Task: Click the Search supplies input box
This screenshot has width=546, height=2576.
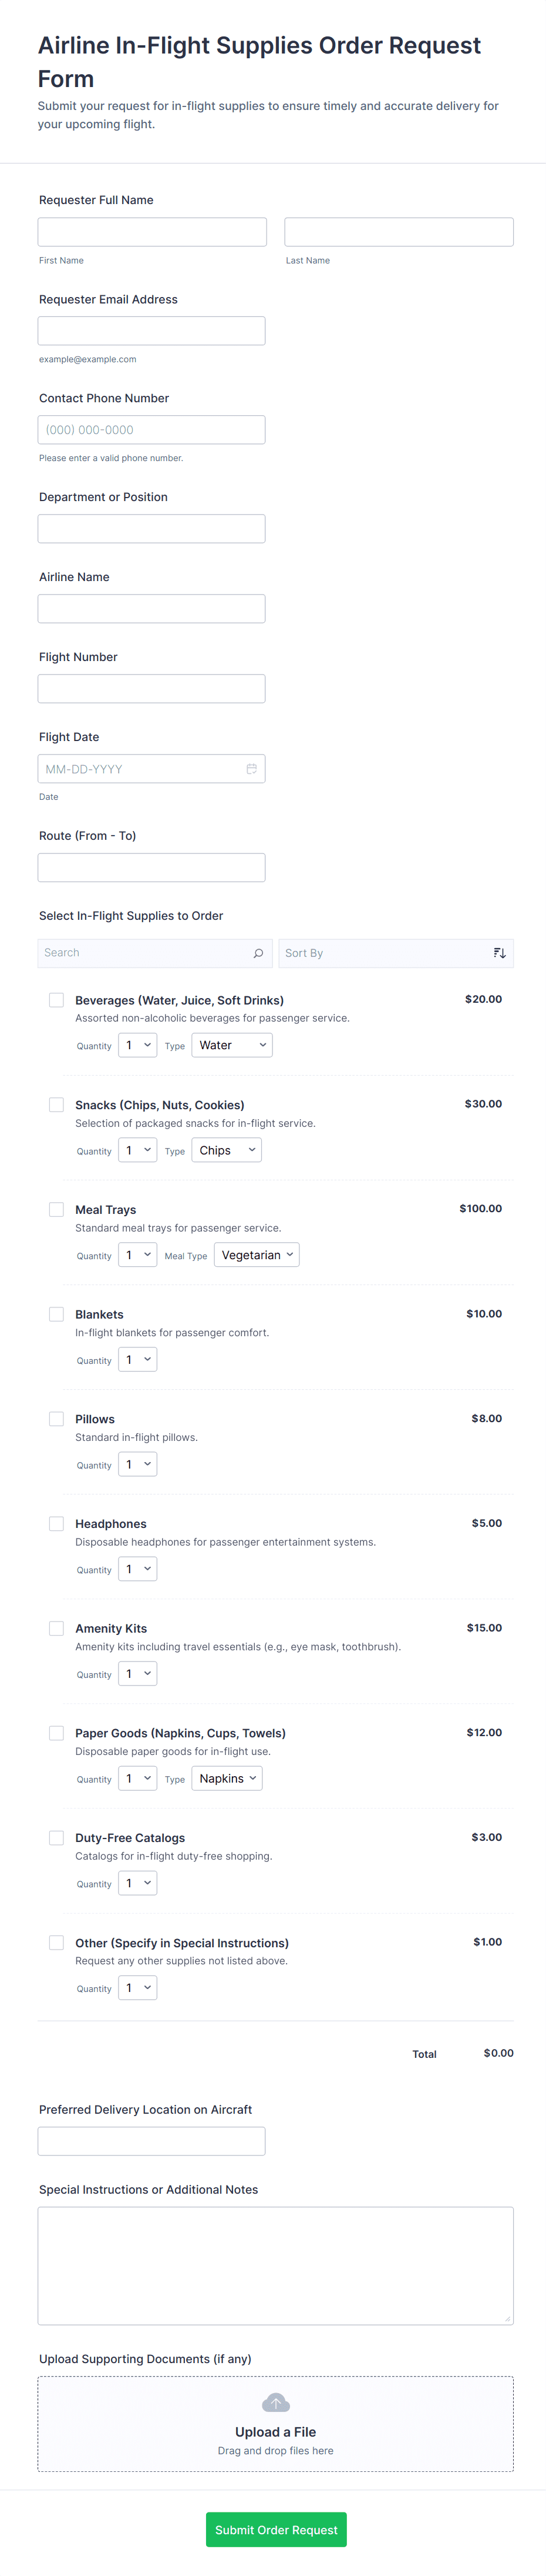Action: click(x=145, y=953)
